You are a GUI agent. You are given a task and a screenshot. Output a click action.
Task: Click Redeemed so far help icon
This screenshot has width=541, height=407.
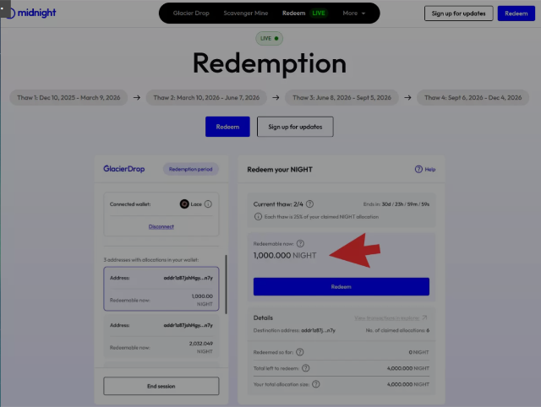300,351
